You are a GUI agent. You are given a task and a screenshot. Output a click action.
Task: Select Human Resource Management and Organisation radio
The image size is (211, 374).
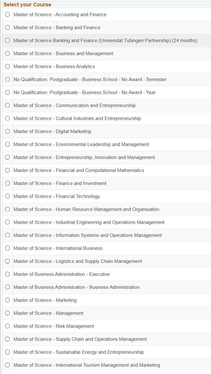7,209
